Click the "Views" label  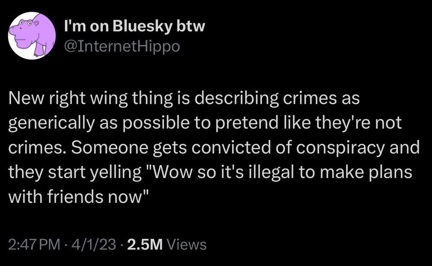187,244
